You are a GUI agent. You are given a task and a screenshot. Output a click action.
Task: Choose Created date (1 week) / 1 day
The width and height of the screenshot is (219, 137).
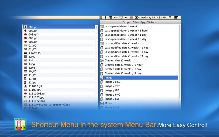point(123,69)
